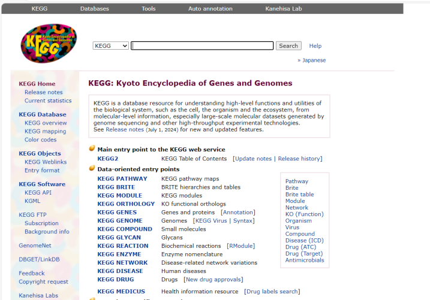Open the Help link beside Search
Image resolution: width=430 pixels, height=300 pixels.
point(315,46)
